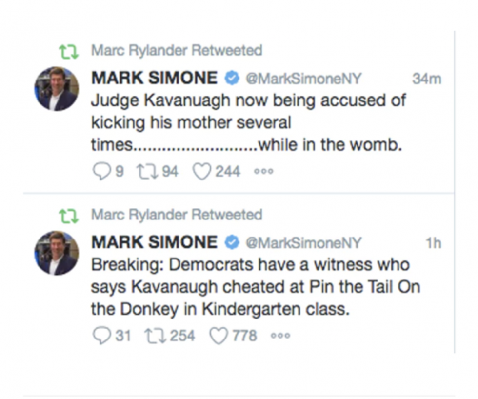Click the top Marc Rylander Retweeted label
Screen dimensions: 478x399
coord(177,51)
